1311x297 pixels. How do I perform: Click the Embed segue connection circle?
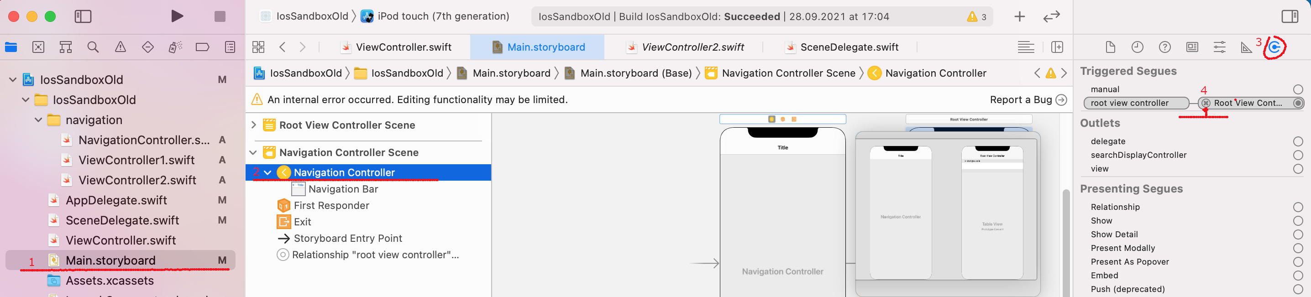coord(1298,276)
